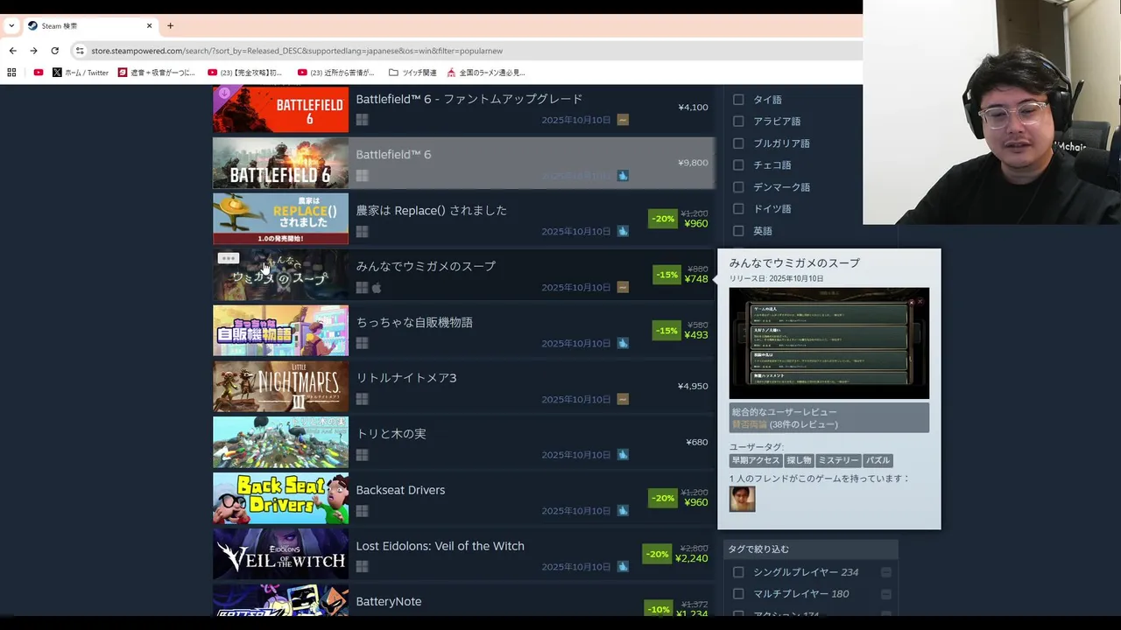Open the ホーム / Twitter bookmark

81,73
